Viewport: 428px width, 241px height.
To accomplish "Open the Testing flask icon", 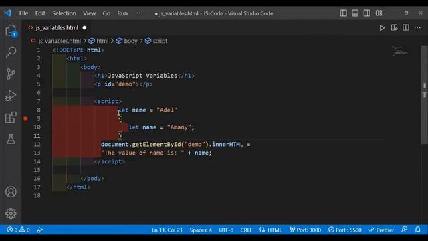I will tap(11, 139).
